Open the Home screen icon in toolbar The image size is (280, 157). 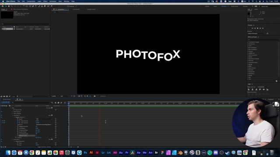coord(3,6)
